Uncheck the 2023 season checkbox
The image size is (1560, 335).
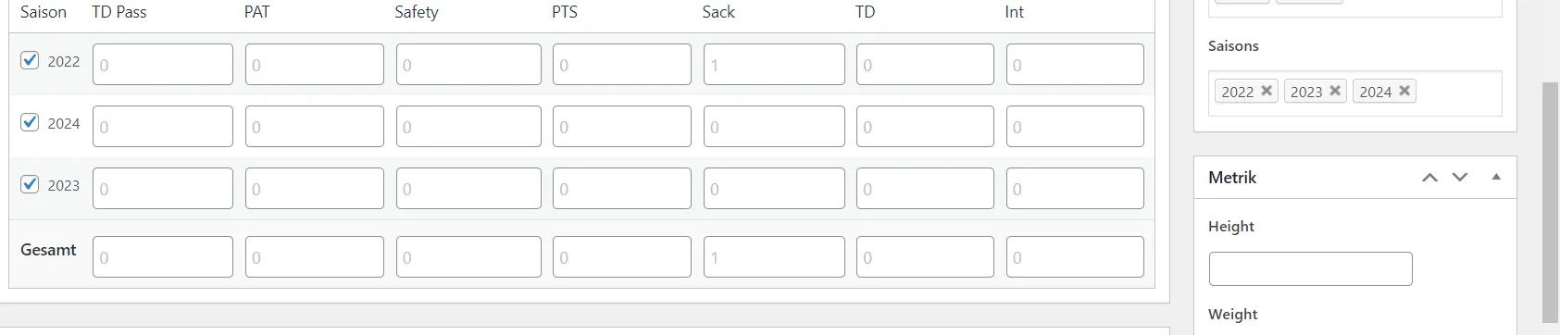[30, 184]
